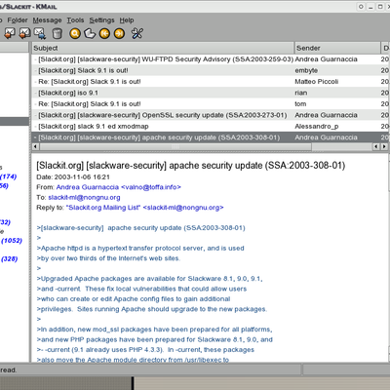Screen dimensions: 390x390
Task: Click the message list scroll-left arrow
Action: pos(35,147)
